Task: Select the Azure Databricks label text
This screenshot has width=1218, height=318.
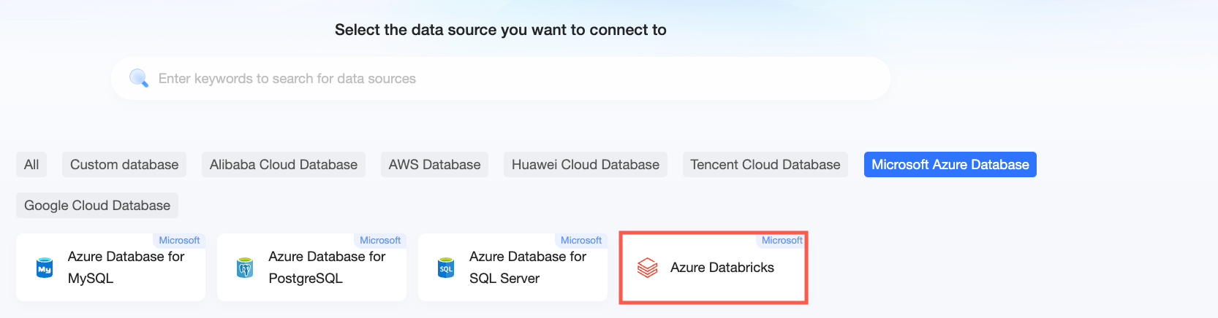Action: tap(722, 268)
